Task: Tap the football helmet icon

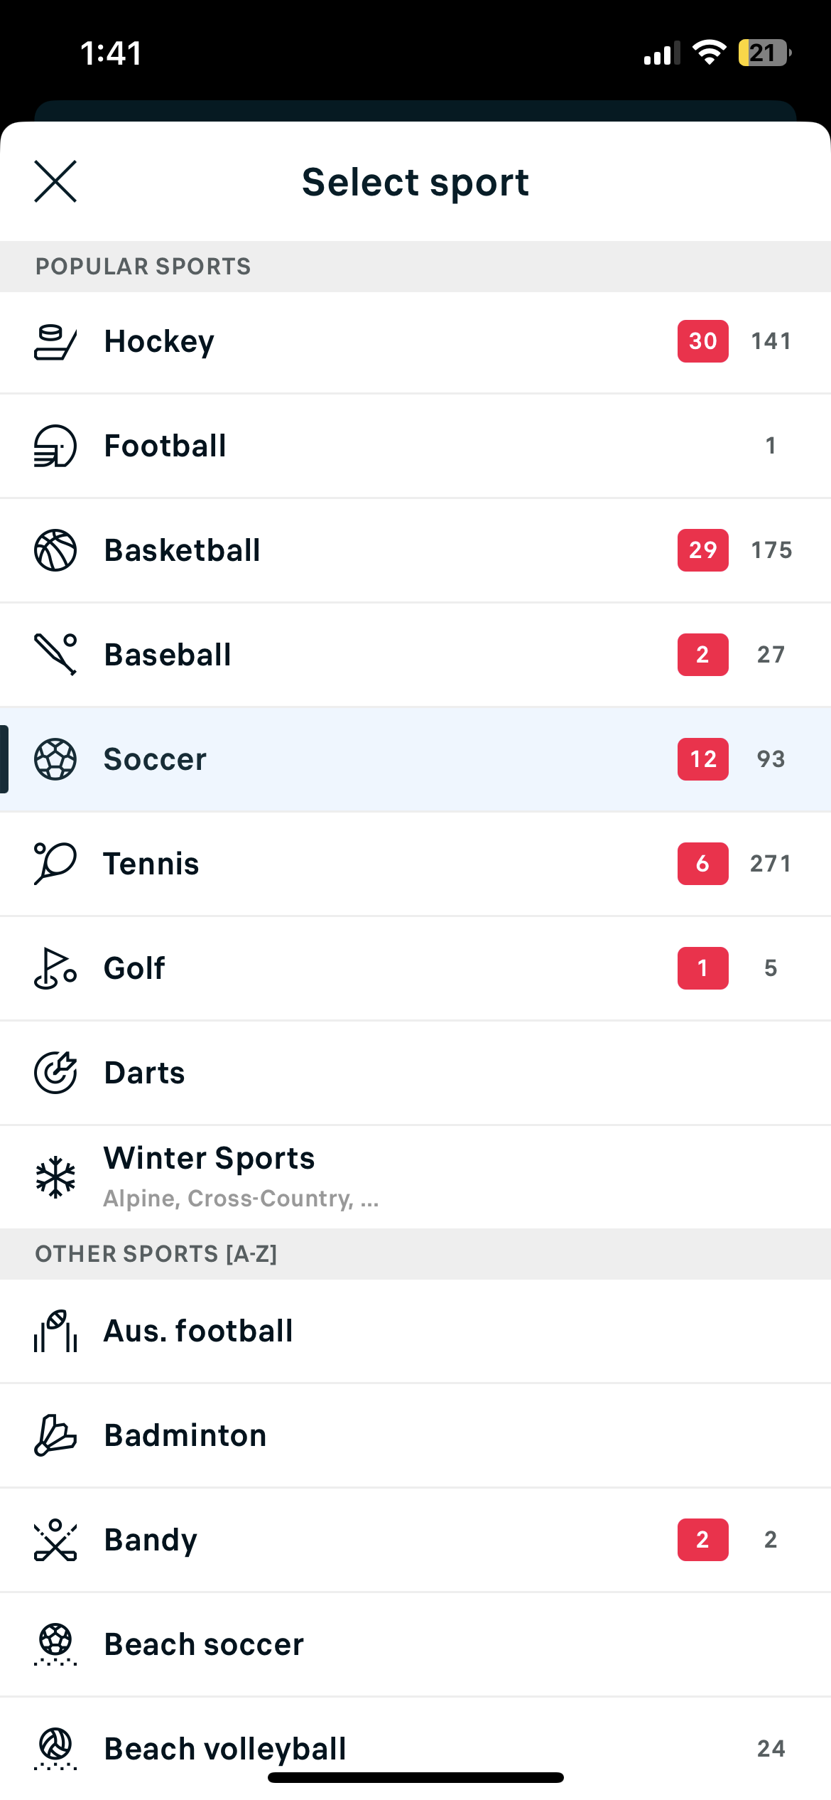Action: click(55, 446)
